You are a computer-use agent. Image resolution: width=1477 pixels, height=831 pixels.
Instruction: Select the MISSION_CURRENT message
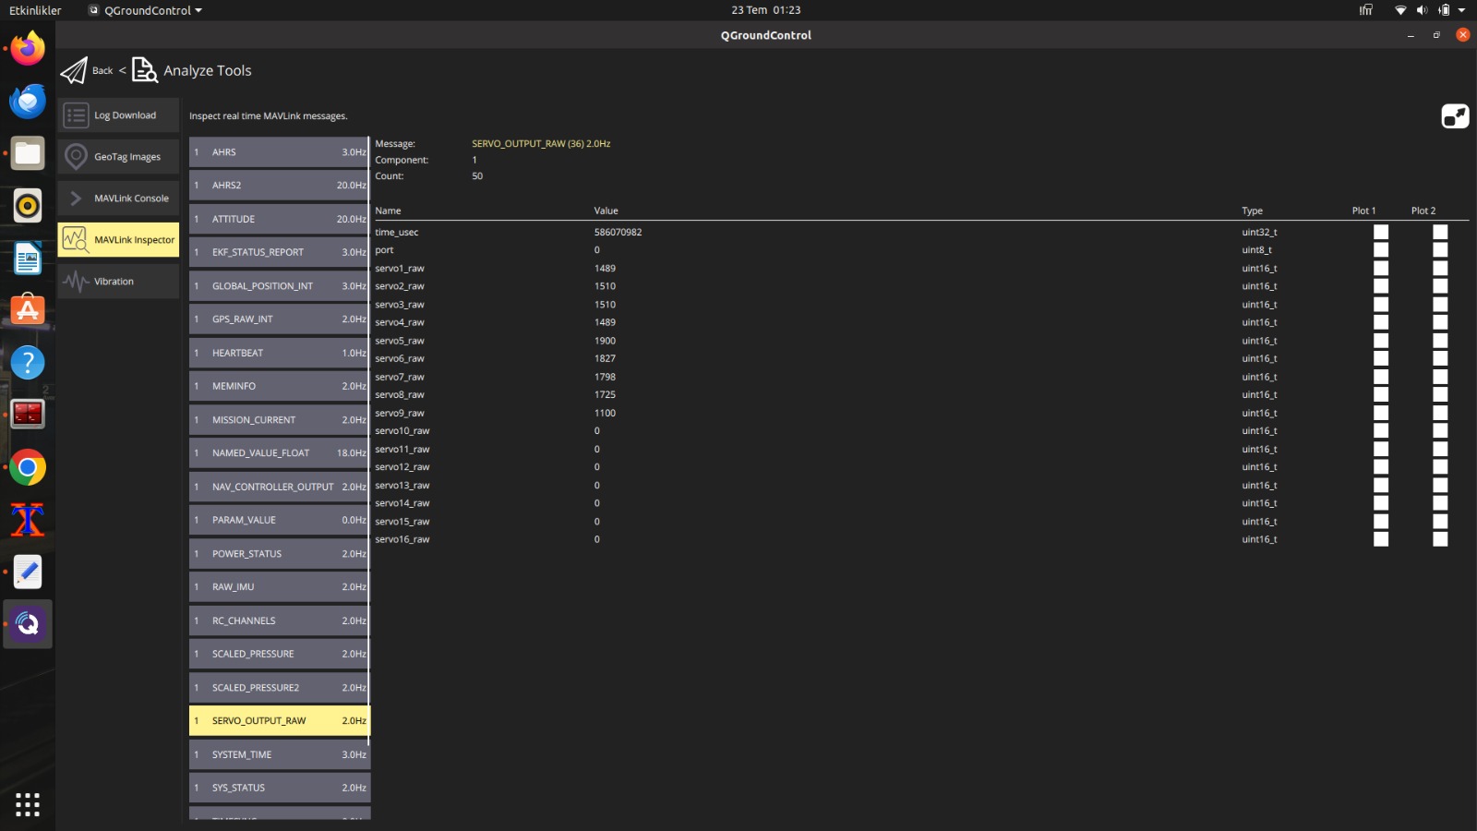[278, 420]
